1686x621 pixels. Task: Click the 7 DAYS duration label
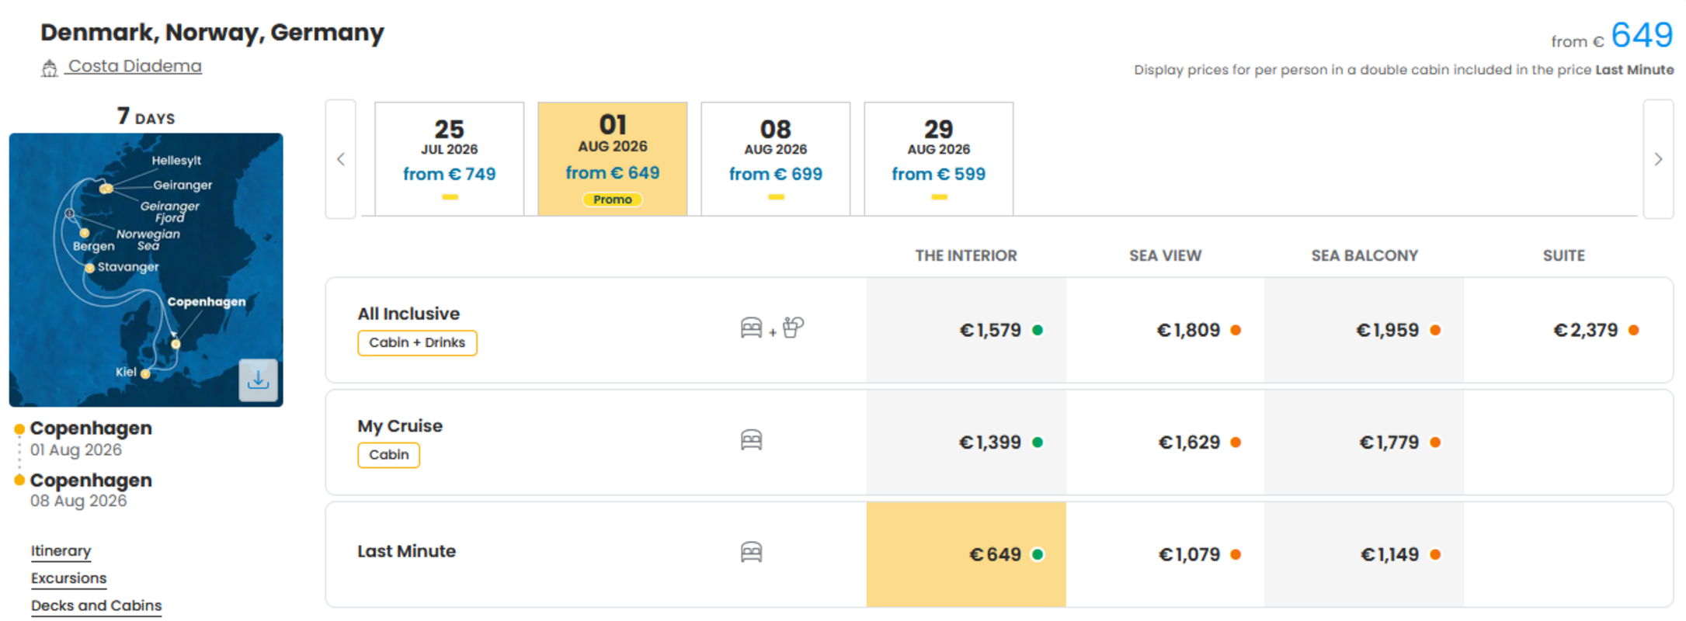(146, 116)
